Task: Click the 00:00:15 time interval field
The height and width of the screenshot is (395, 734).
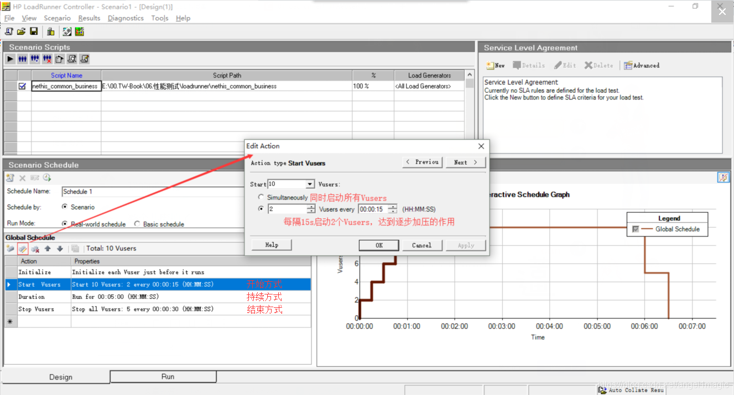Action: click(x=373, y=209)
